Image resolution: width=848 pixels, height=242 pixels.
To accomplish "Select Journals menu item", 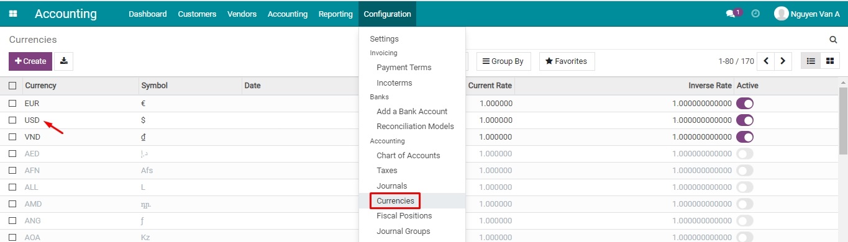I will pyautogui.click(x=413, y=186).
